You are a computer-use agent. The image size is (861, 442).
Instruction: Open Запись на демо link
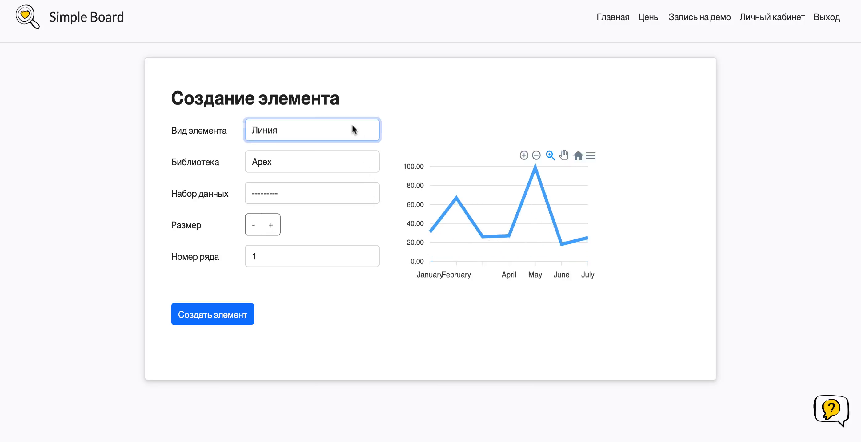coord(699,17)
